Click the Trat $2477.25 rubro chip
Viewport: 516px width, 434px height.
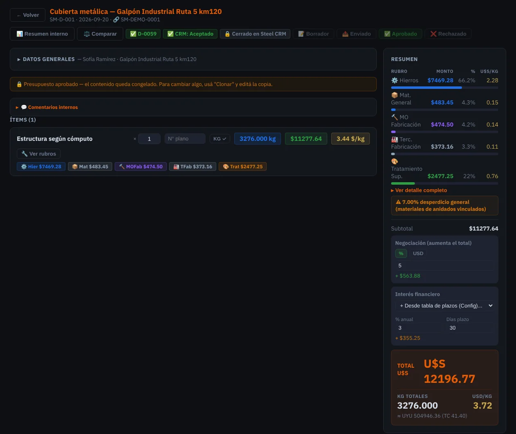click(x=242, y=167)
